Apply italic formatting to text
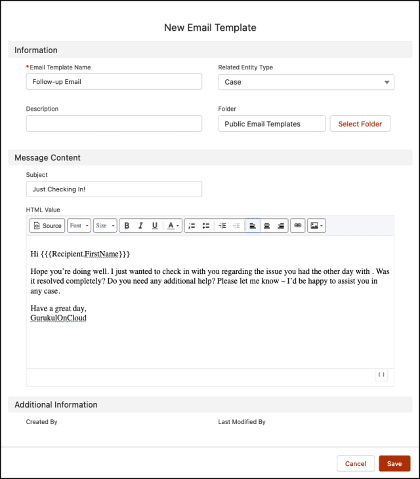 [140, 225]
